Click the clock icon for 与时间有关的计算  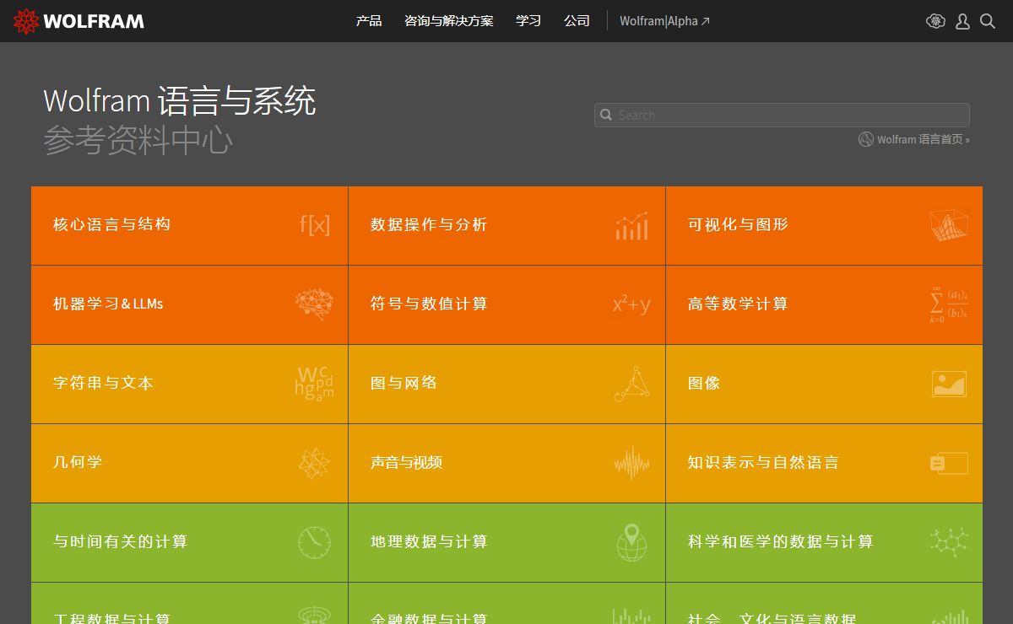pyautogui.click(x=314, y=542)
